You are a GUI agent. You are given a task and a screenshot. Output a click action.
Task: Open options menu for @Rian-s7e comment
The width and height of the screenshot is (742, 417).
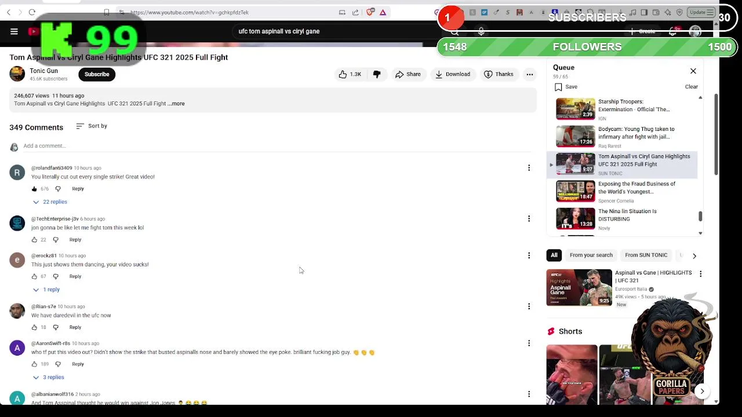(x=529, y=306)
